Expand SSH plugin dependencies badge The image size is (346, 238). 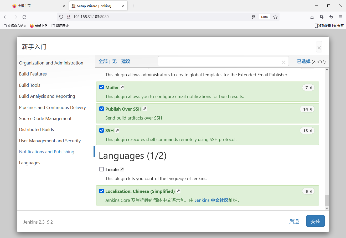(x=307, y=131)
